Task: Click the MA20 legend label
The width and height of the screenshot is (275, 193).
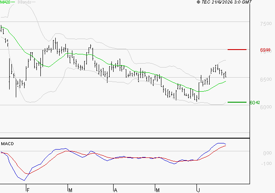Action: 5,2
